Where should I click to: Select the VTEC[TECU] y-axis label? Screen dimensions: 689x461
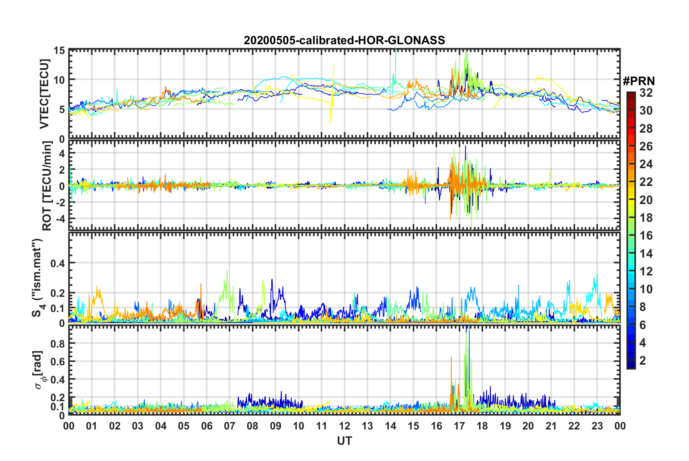44,94
